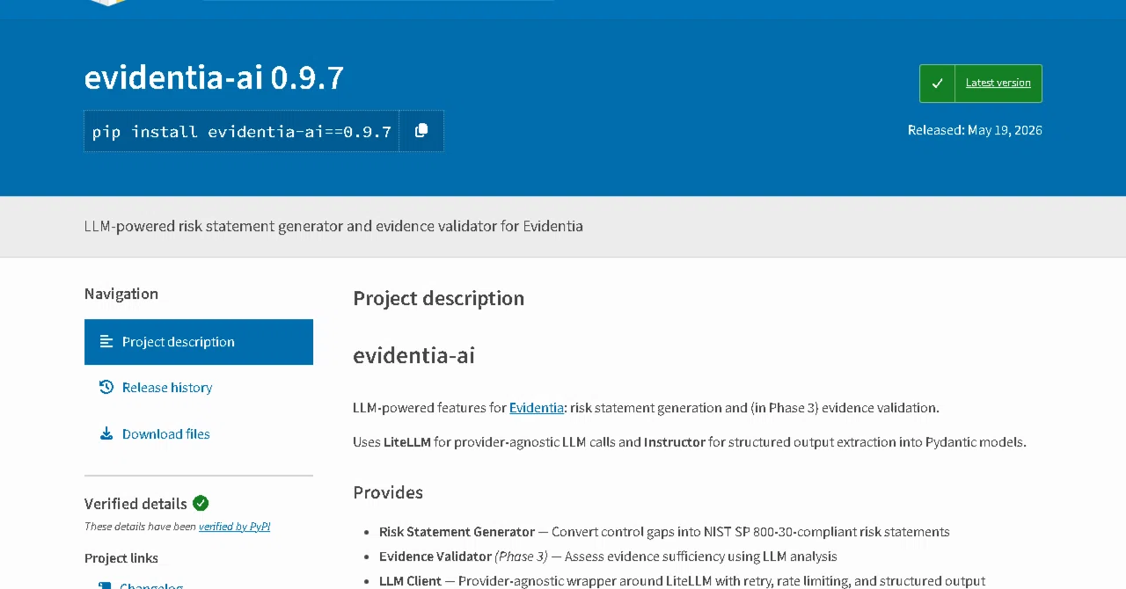Click the Latest version button

click(981, 84)
